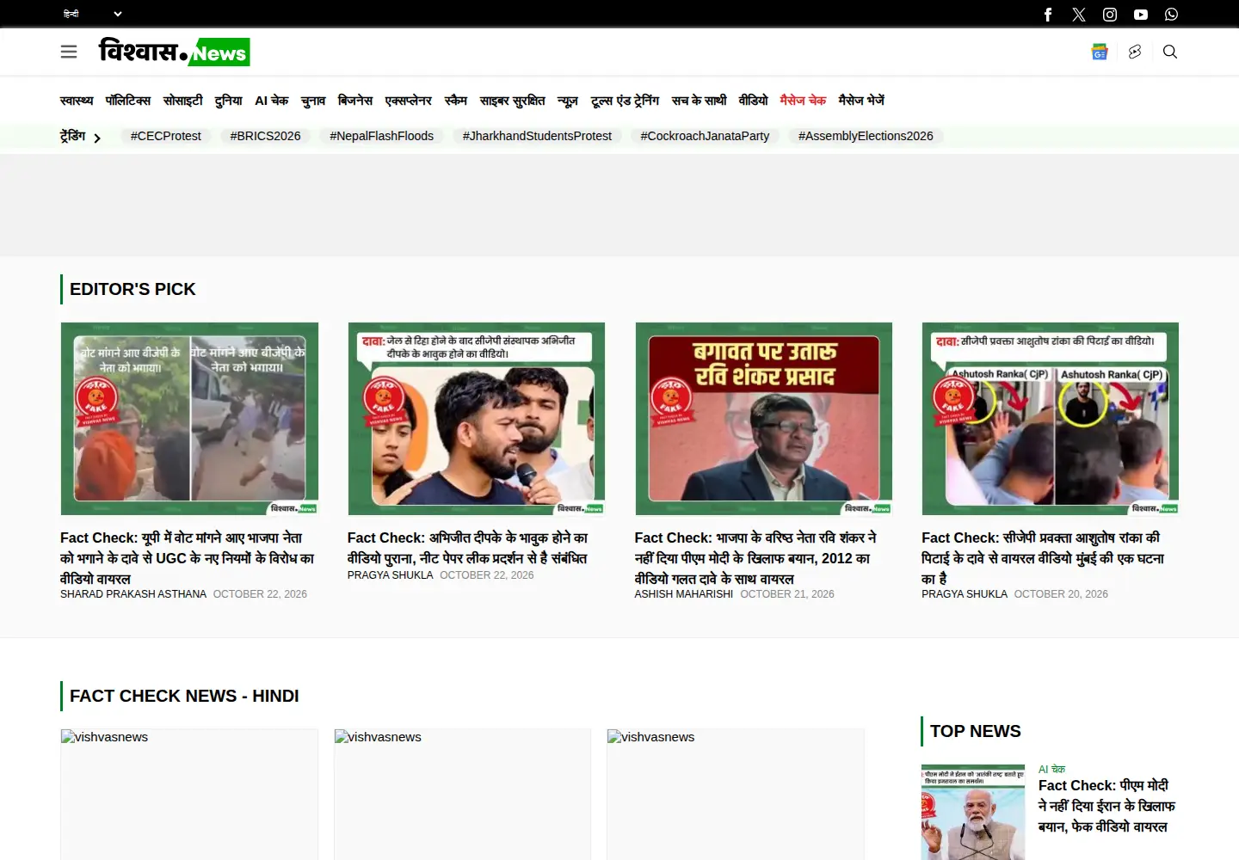This screenshot has width=1239, height=860.
Task: Open the स्वास्थ्य menu section
Action: 77,101
